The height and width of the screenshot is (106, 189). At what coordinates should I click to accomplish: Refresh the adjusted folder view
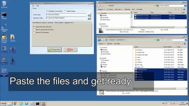click(x=157, y=6)
